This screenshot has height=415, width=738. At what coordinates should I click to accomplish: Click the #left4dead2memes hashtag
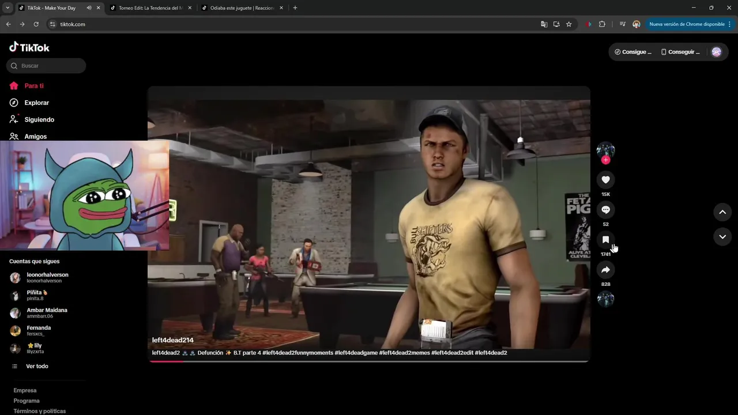(404, 353)
